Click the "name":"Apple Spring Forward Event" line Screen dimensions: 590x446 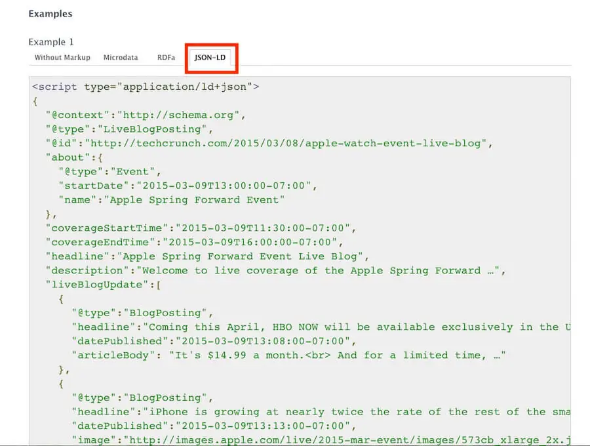click(172, 200)
